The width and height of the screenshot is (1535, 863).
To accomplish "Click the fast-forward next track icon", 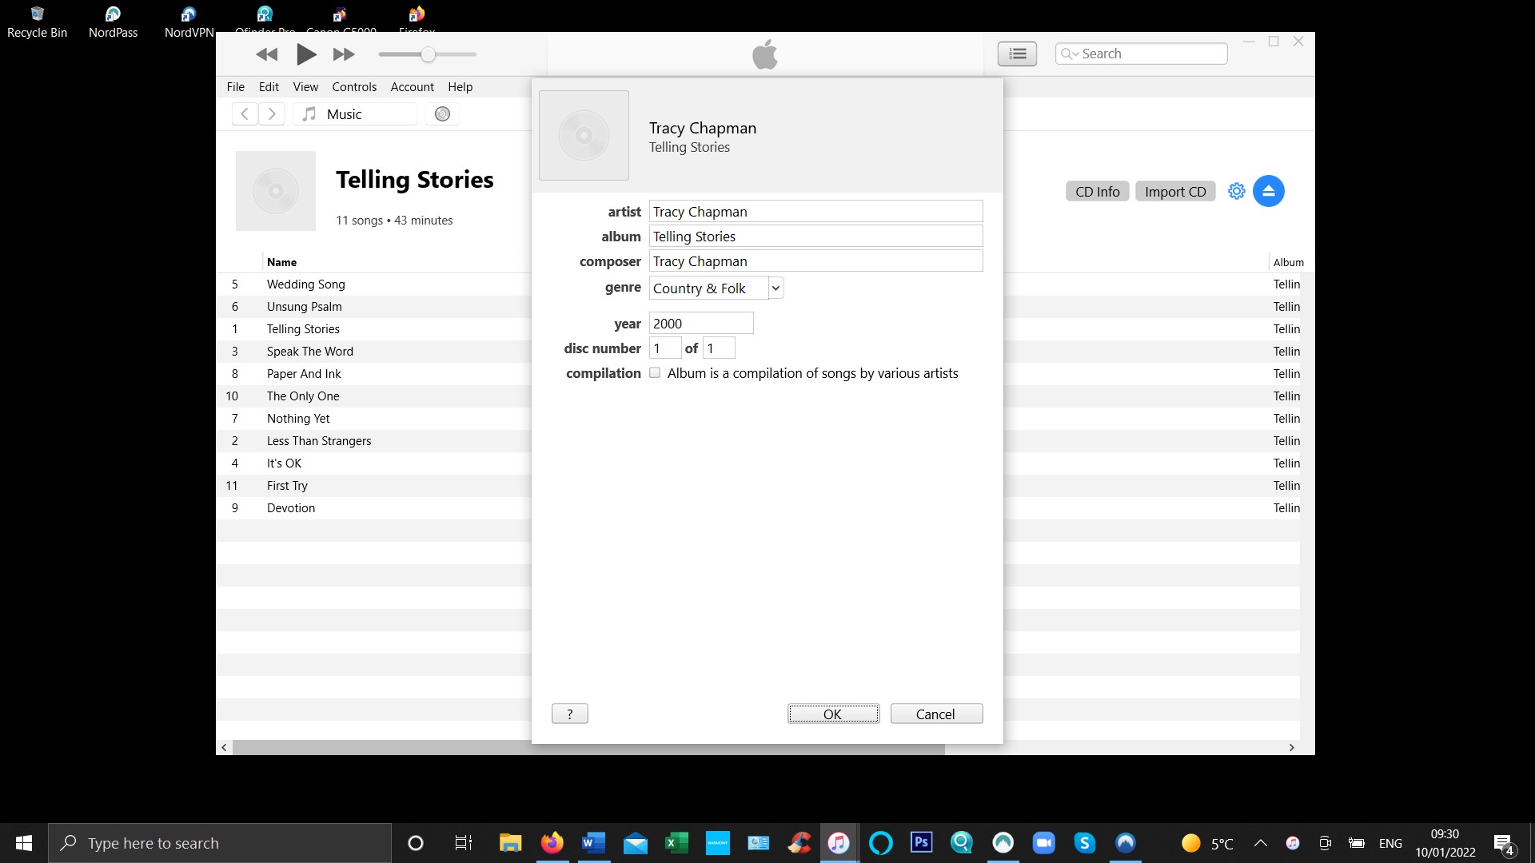I will [x=344, y=54].
